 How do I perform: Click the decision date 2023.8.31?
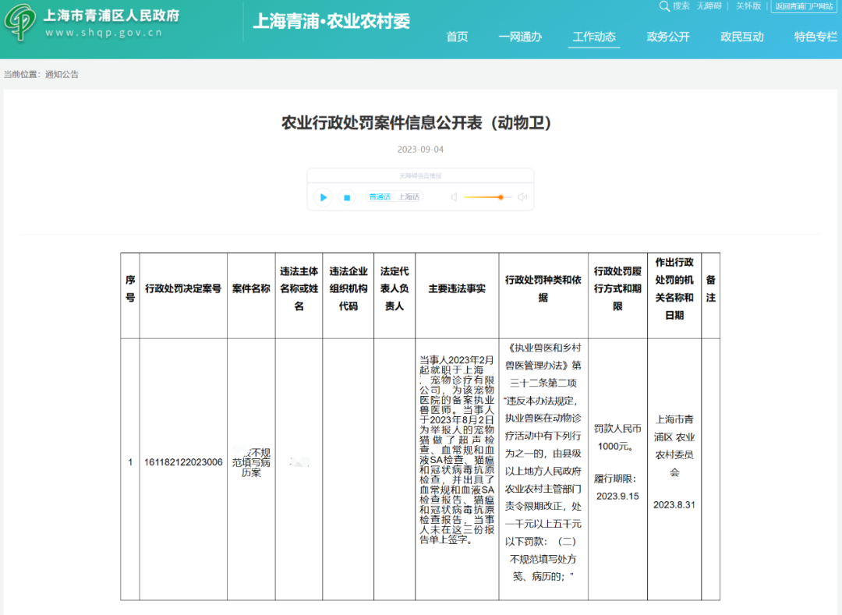[x=674, y=505]
